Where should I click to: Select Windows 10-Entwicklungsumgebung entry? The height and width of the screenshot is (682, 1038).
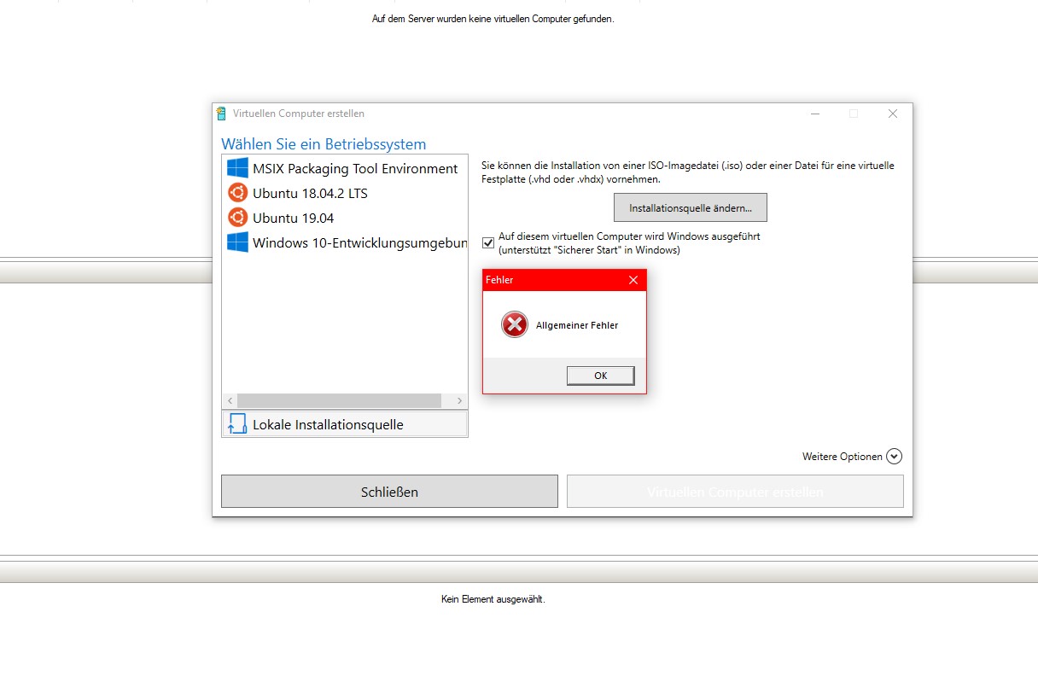coord(345,242)
